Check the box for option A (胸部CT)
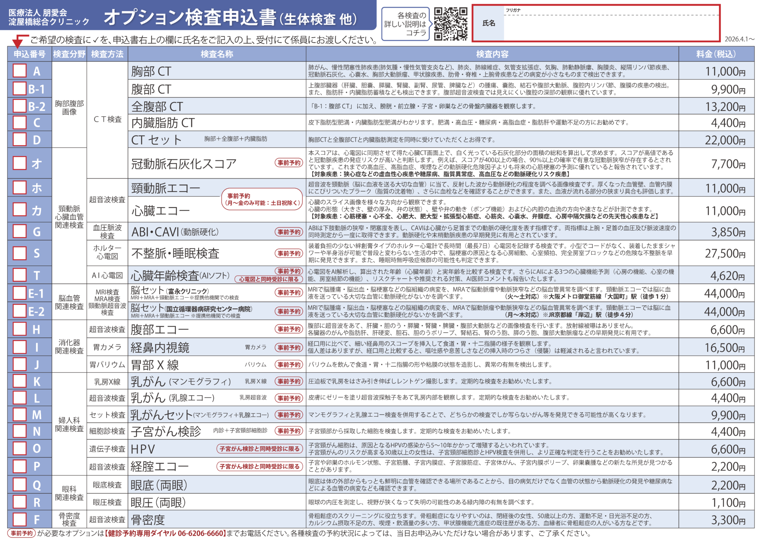The height and width of the screenshot is (539, 762). [x=20, y=71]
